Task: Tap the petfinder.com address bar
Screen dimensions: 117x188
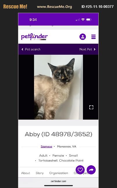Action: [58, 181]
